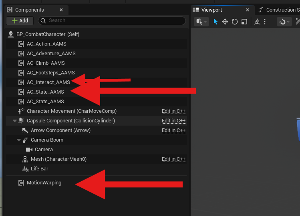Collapse the Camera Boom tree node
The height and width of the screenshot is (216, 300).
coord(19,140)
